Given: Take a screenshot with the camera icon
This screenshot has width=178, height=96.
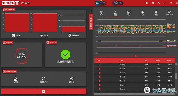Looking at the screenshot, I should coord(153,3).
